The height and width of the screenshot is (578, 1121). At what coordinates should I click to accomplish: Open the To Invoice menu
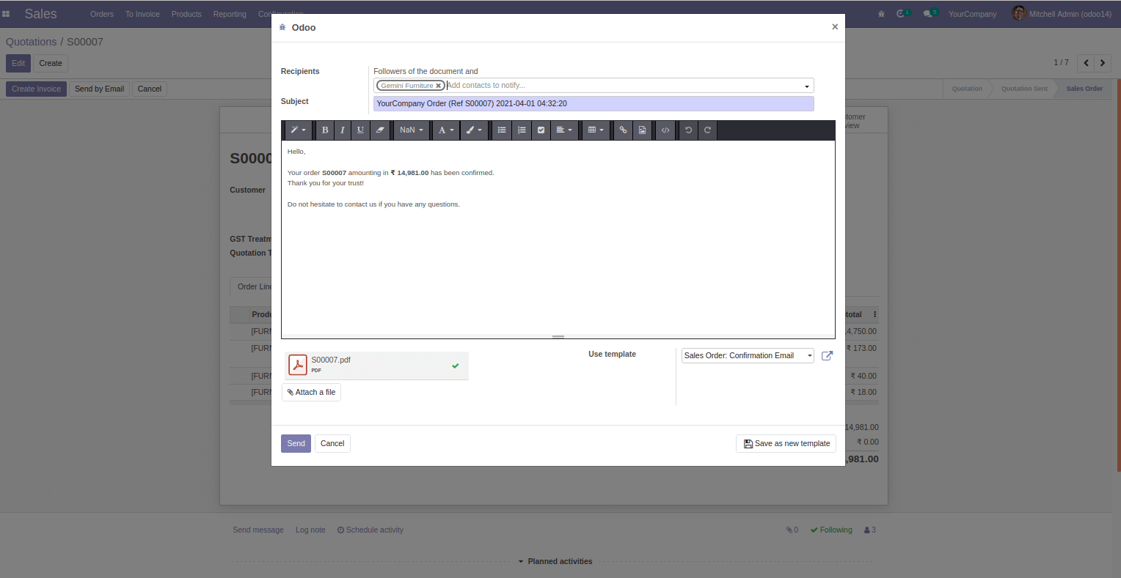point(142,14)
